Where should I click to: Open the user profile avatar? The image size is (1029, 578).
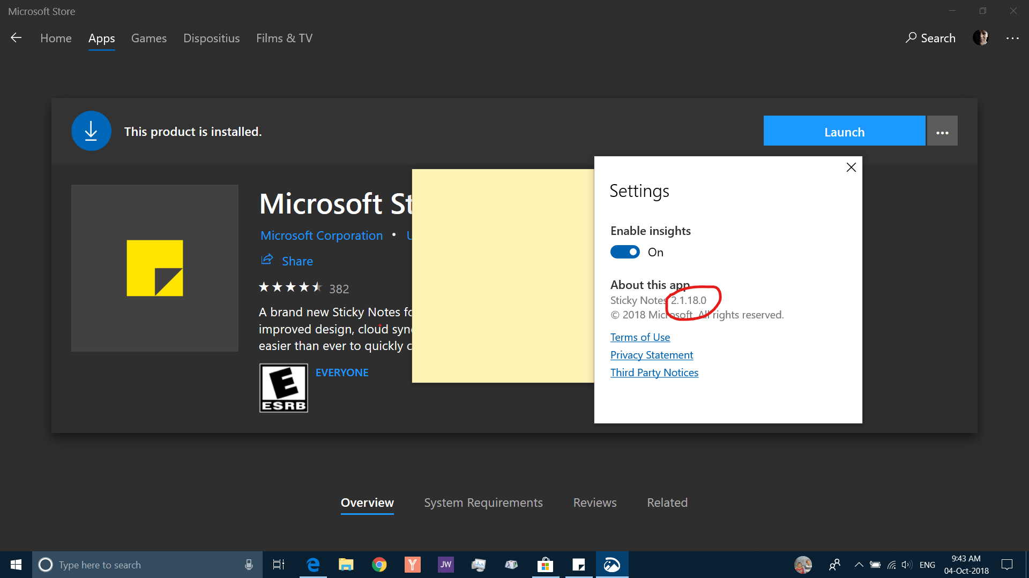pyautogui.click(x=981, y=37)
